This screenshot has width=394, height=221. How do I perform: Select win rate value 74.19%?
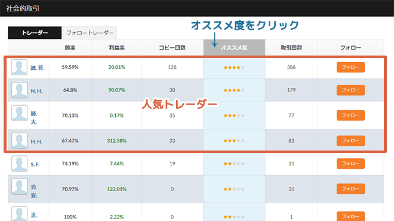(x=70, y=164)
